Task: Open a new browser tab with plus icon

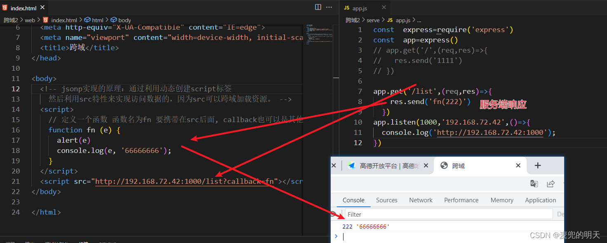Action: click(x=538, y=165)
